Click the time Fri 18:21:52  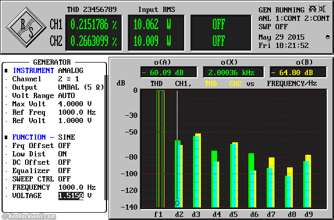[x=283, y=45]
